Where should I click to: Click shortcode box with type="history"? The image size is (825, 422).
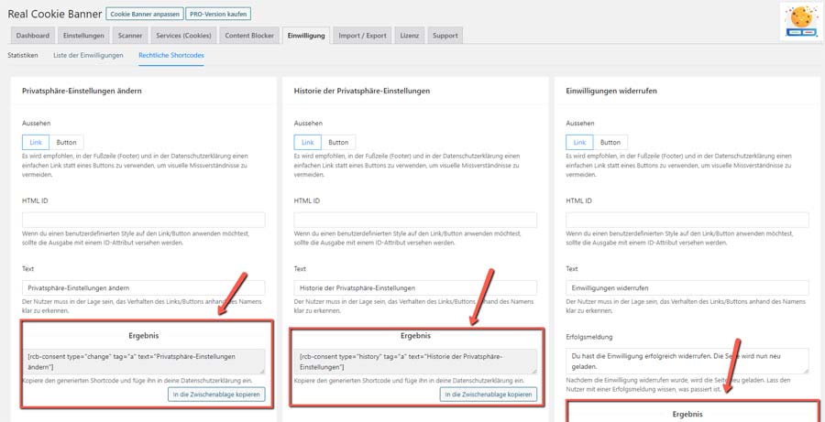pos(415,362)
